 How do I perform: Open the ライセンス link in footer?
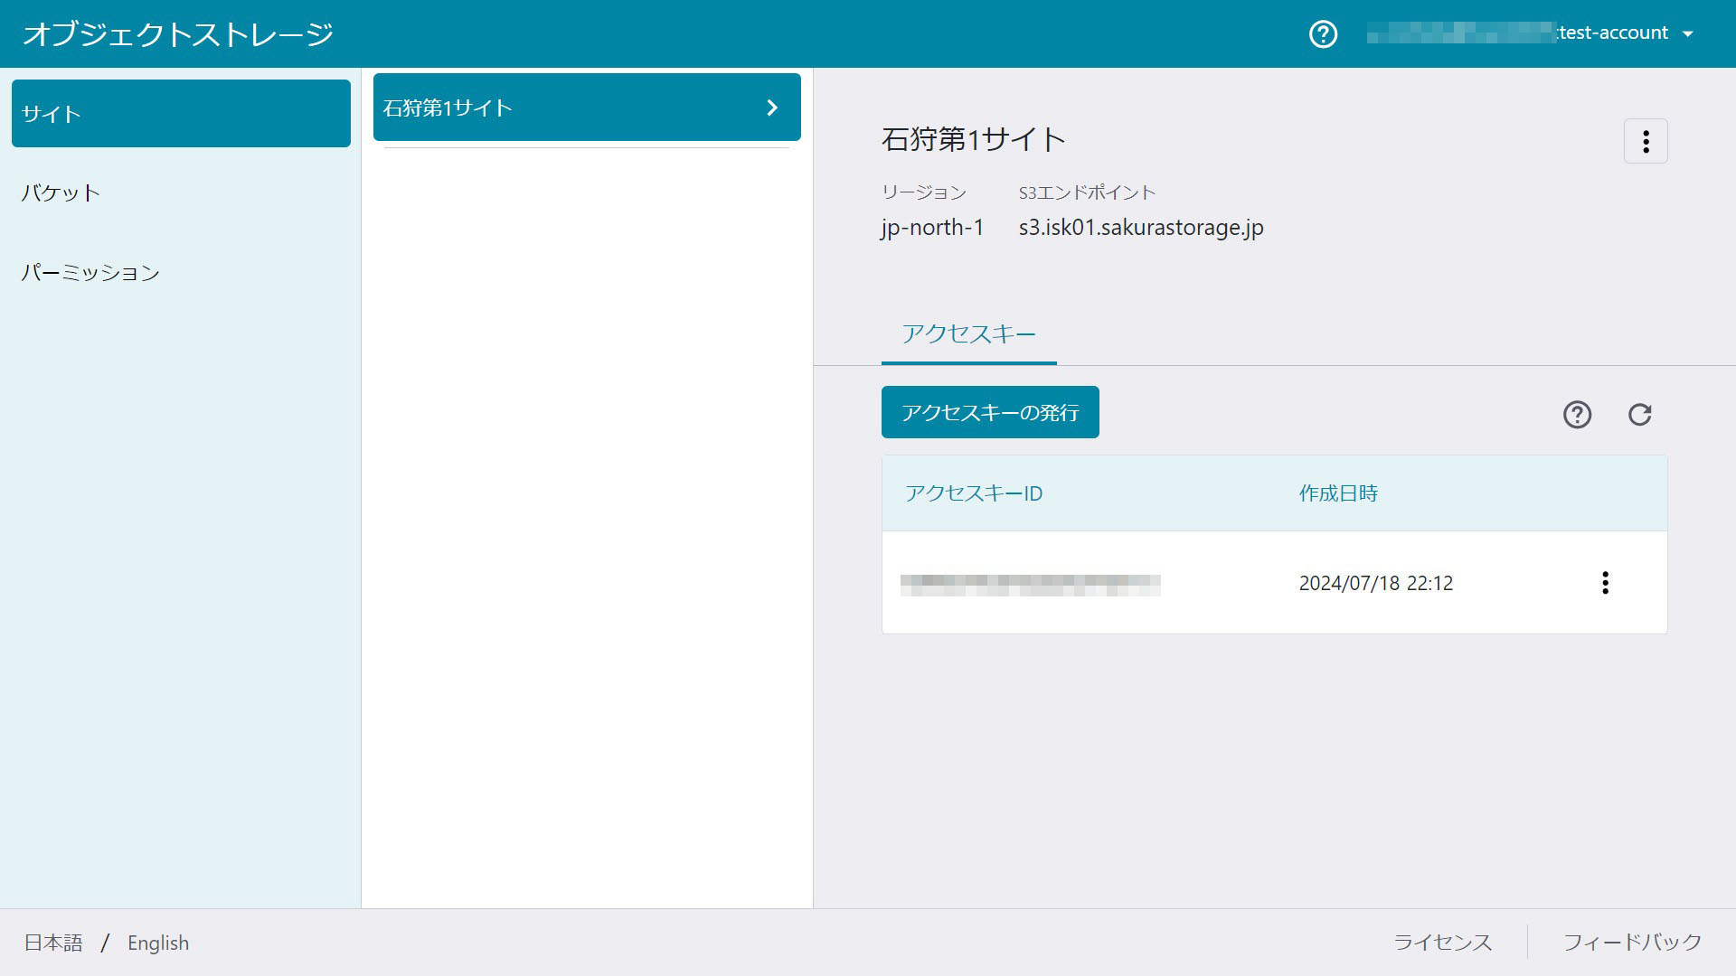tap(1442, 943)
